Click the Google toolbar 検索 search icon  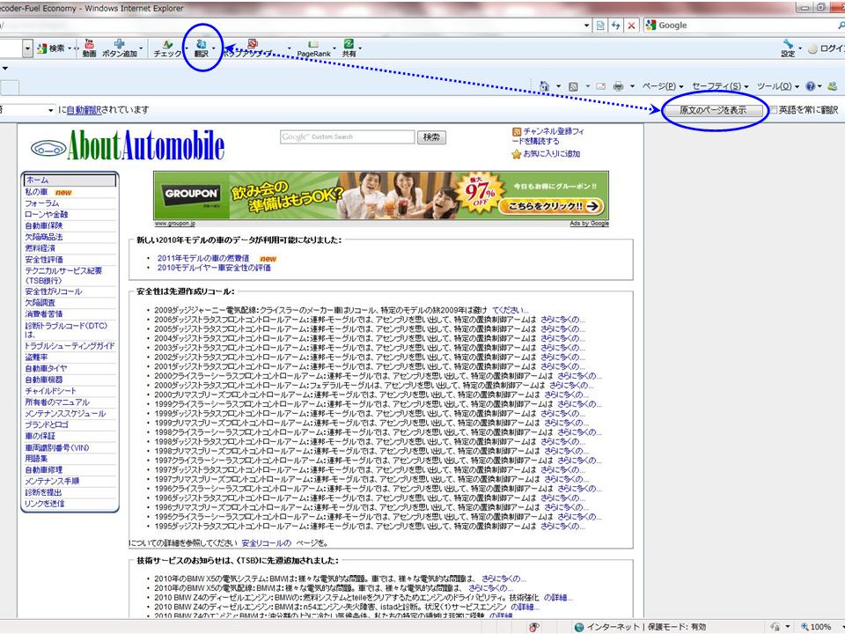(x=42, y=48)
